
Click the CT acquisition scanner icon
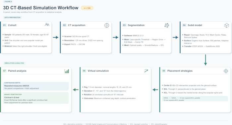107,25
